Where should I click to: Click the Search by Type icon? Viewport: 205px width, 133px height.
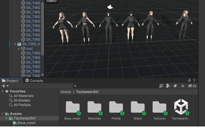[168, 86]
